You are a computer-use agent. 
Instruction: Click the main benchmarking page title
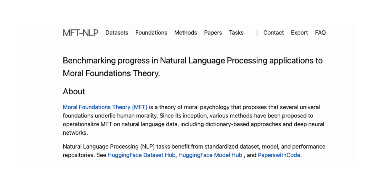point(192,67)
